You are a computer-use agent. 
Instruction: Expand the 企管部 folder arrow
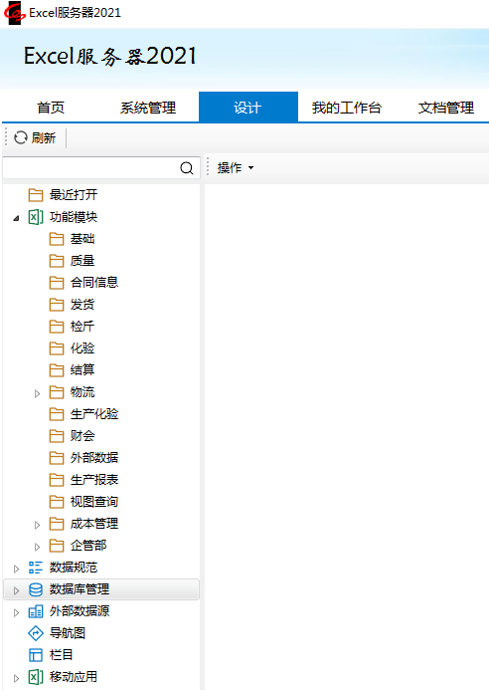click(38, 547)
